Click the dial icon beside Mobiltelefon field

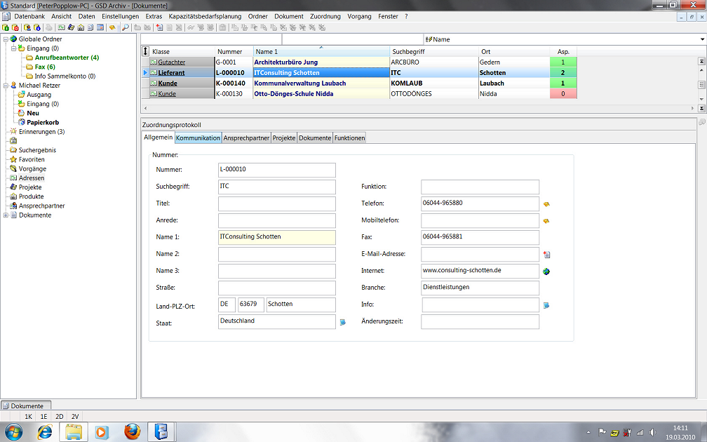coord(546,221)
